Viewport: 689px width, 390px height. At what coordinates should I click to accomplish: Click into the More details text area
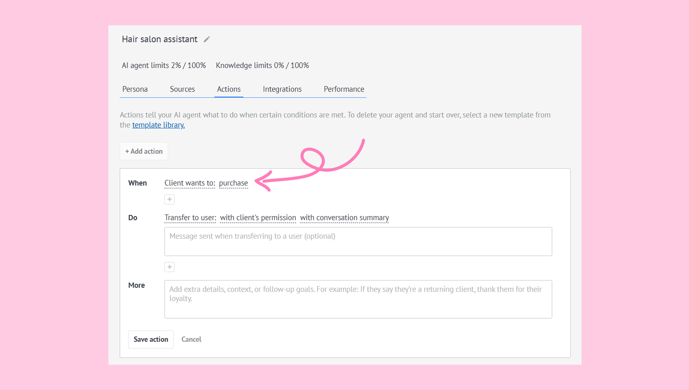pos(358,299)
